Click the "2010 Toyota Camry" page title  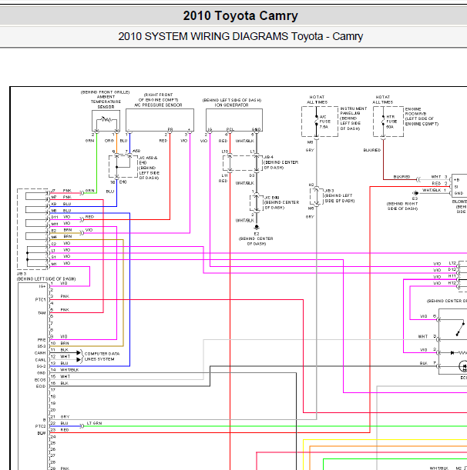coord(240,15)
